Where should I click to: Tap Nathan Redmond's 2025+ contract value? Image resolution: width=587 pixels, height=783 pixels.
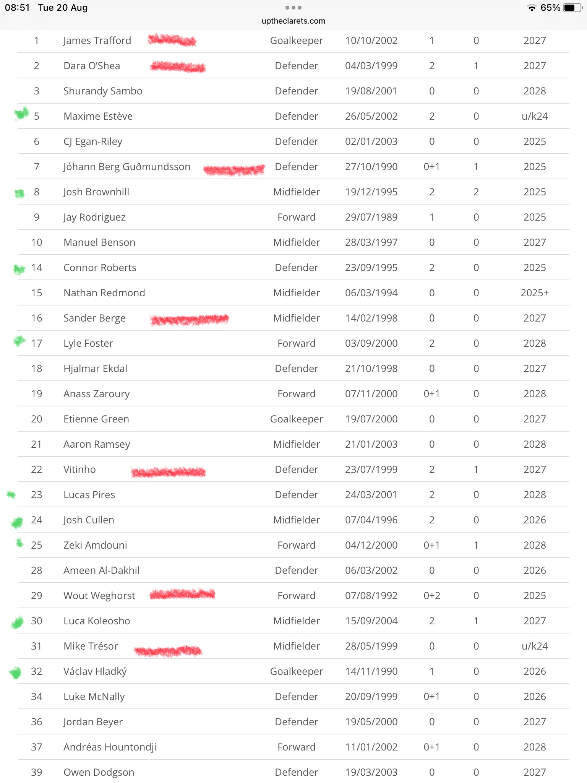point(534,293)
